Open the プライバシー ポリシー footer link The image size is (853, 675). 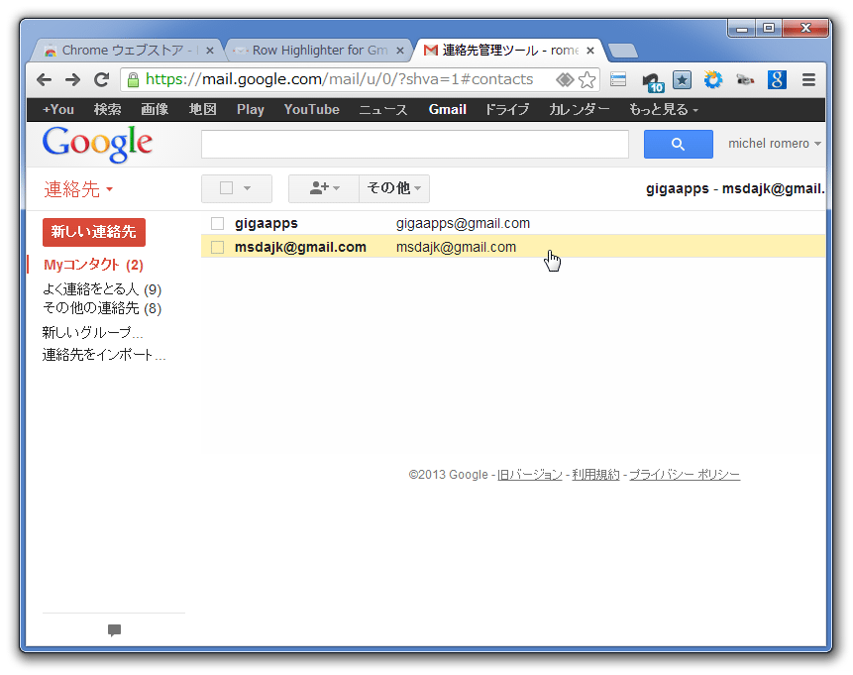coord(685,475)
